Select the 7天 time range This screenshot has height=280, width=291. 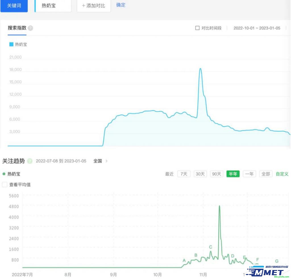[x=184, y=174]
